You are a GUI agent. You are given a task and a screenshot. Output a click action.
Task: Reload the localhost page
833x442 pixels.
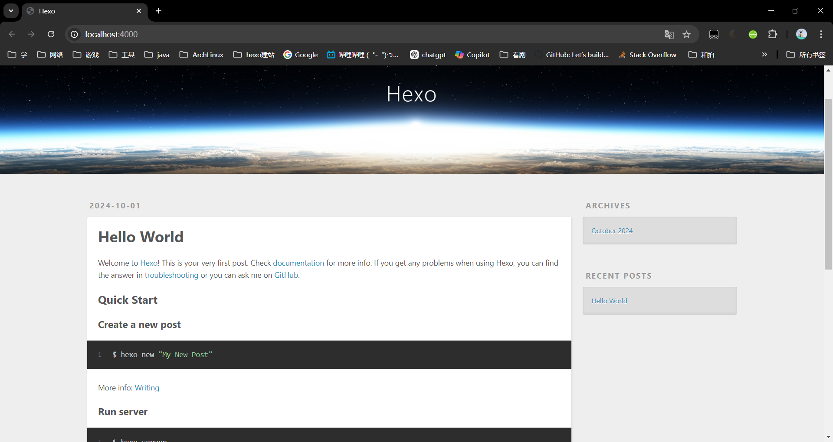[51, 34]
